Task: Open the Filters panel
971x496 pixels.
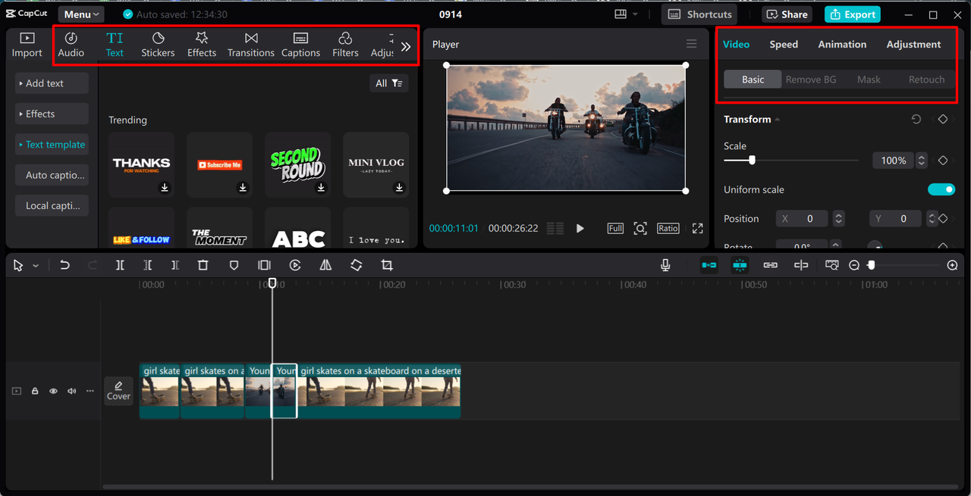Action: tap(345, 45)
